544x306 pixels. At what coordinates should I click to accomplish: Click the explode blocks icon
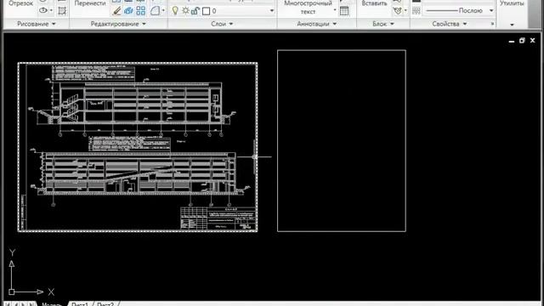(128, 11)
